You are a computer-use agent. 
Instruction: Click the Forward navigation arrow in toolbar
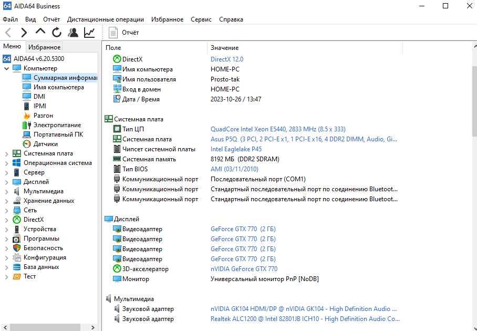pos(24,32)
